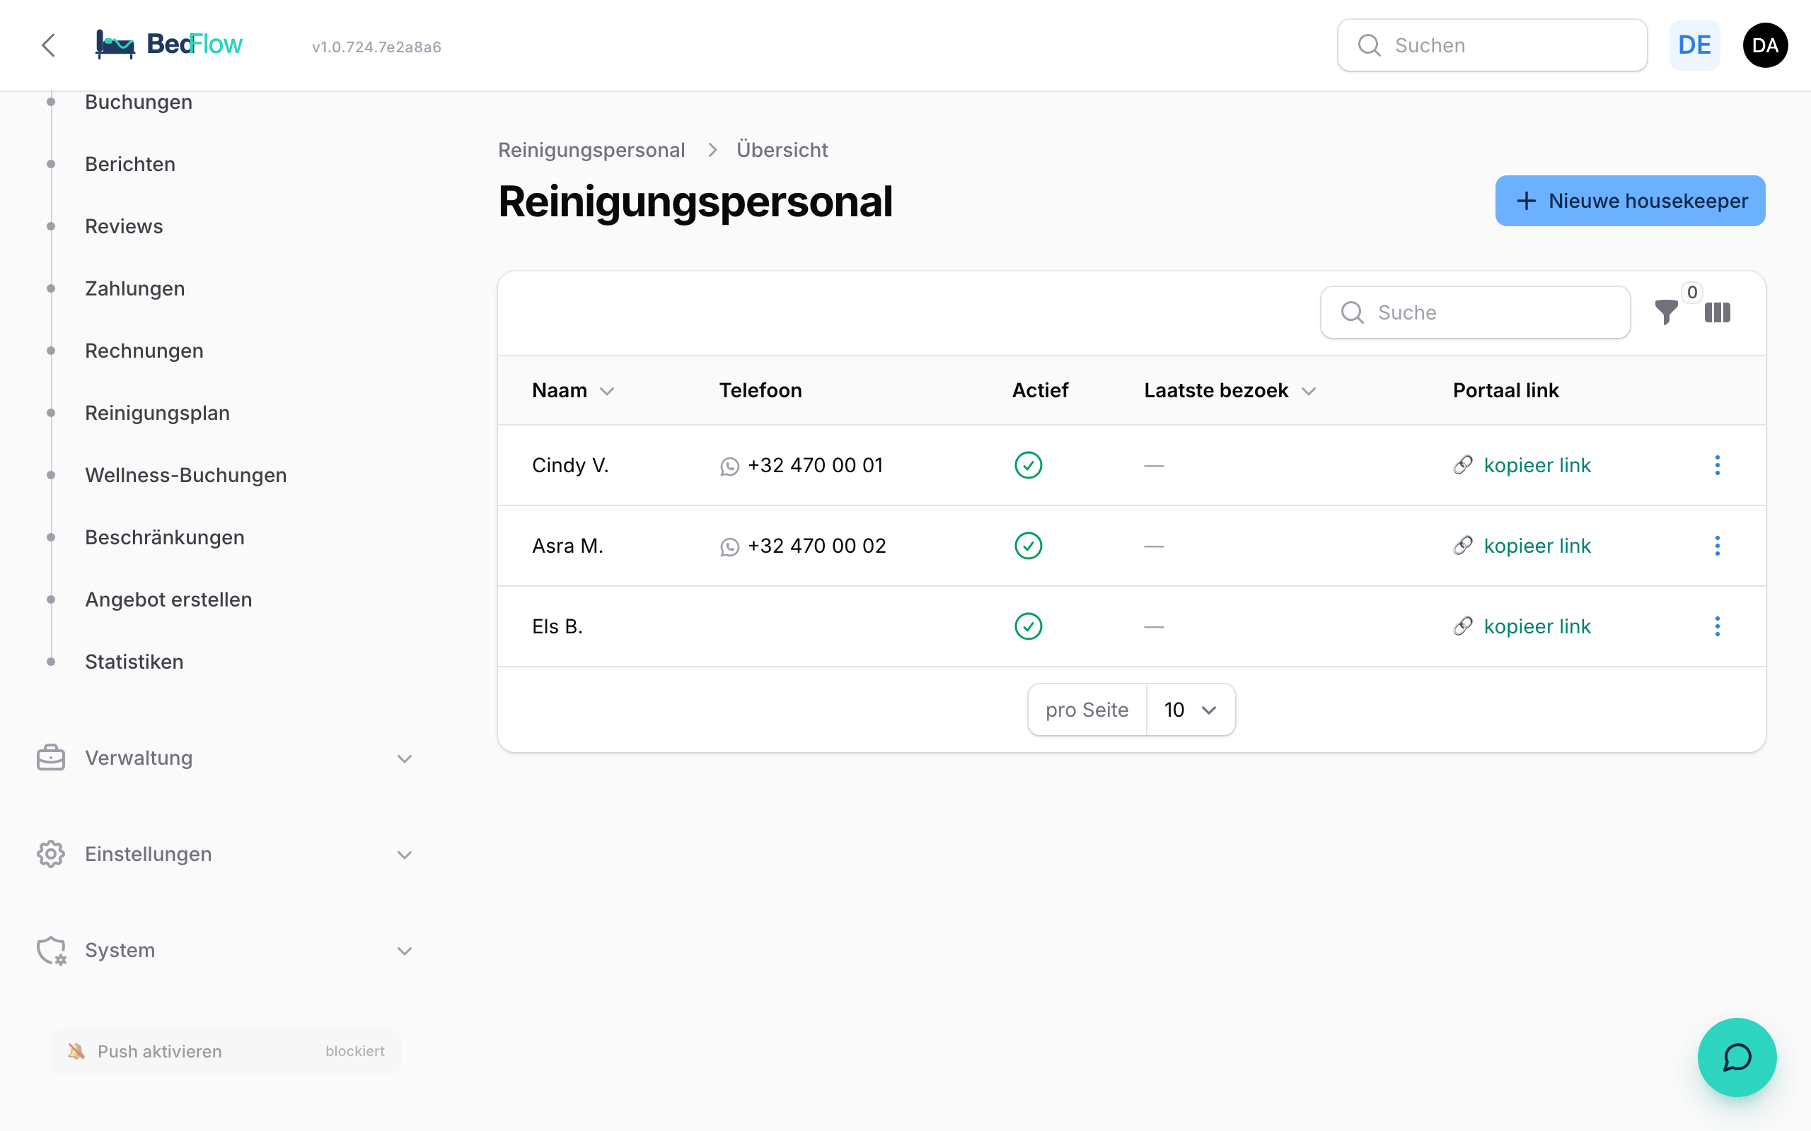Viewport: 1811px width, 1131px height.
Task: Open row actions menu for Asra M.
Action: click(x=1718, y=546)
